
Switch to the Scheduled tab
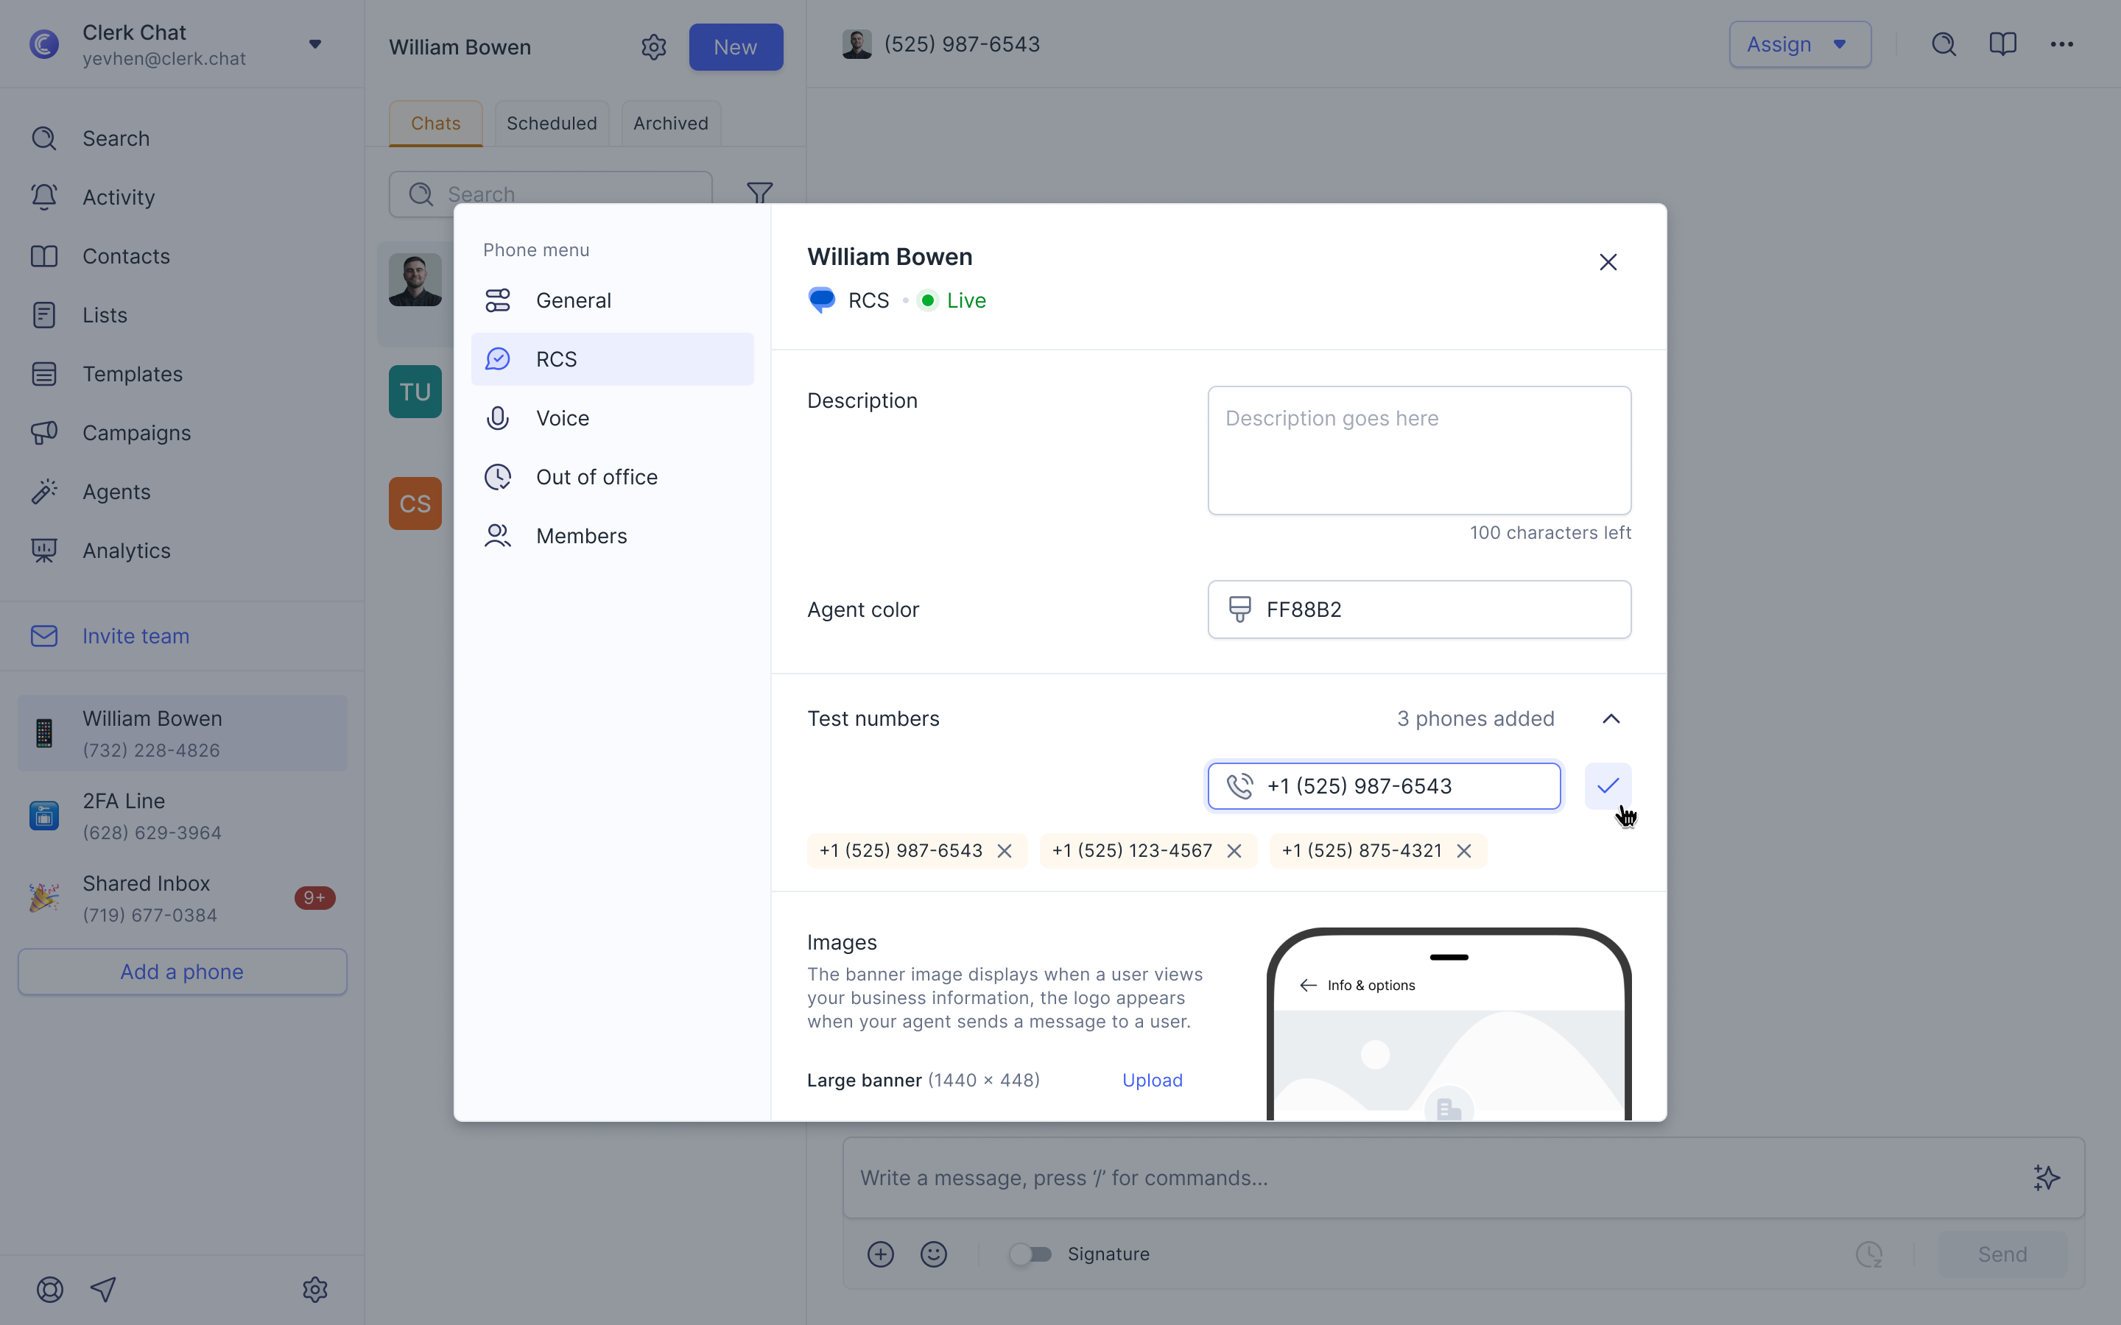click(x=552, y=124)
